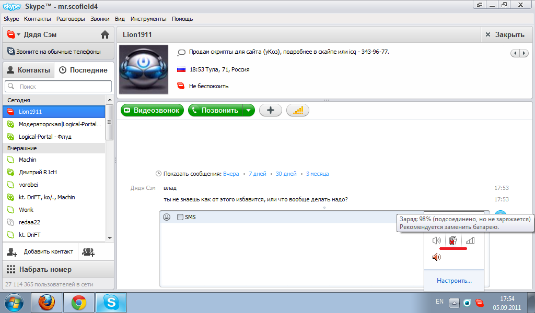The width and height of the screenshot is (535, 313).
Task: Open Модераторская|Logical-Portal group chat
Action: click(54, 124)
